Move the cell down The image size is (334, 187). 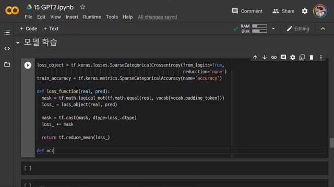pyautogui.click(x=265, y=57)
